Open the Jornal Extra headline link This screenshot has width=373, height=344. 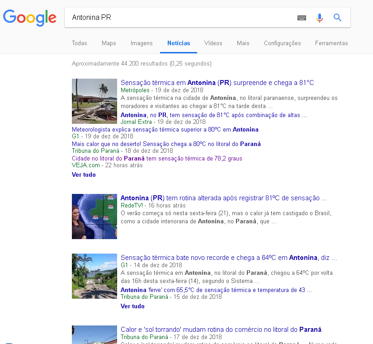[213, 115]
